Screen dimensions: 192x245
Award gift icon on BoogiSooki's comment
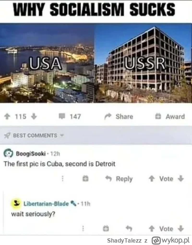tap(85, 179)
